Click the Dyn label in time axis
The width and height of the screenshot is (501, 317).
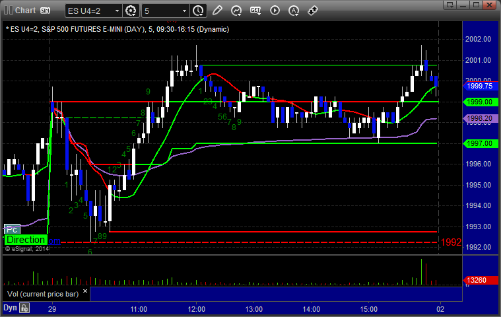pos(10,308)
